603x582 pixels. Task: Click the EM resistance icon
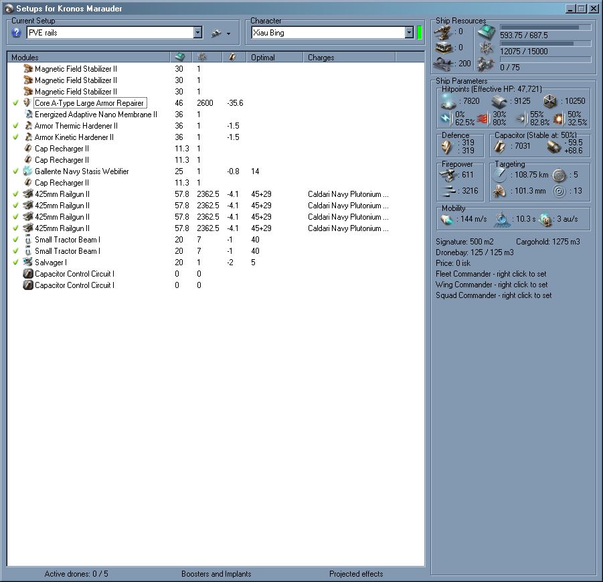(x=446, y=119)
